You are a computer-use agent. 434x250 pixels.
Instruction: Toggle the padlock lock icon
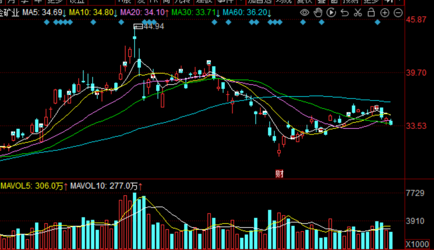coord(371,12)
